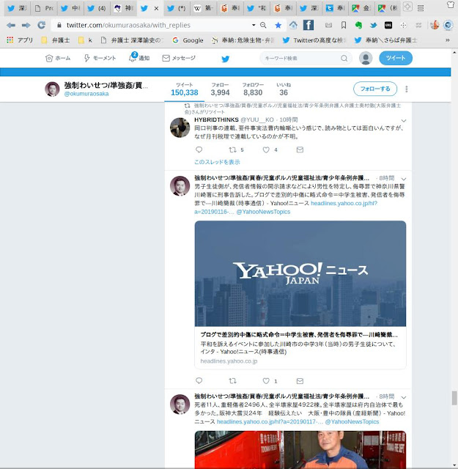
Task: Message the Yahoo news card tweet
Action: click(300, 381)
